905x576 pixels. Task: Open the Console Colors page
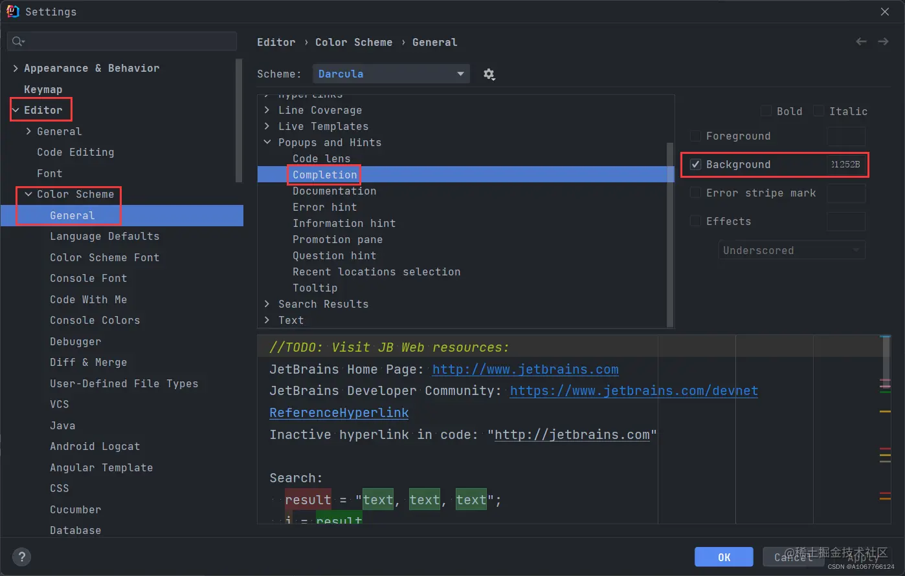tap(95, 320)
